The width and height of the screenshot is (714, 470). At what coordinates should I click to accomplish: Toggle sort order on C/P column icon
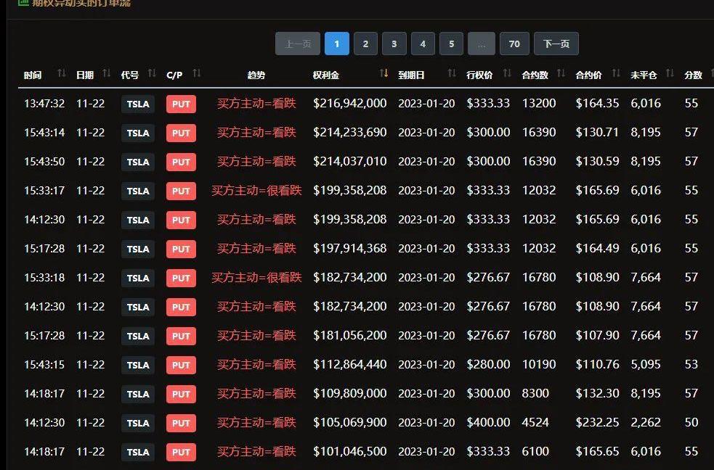point(197,74)
